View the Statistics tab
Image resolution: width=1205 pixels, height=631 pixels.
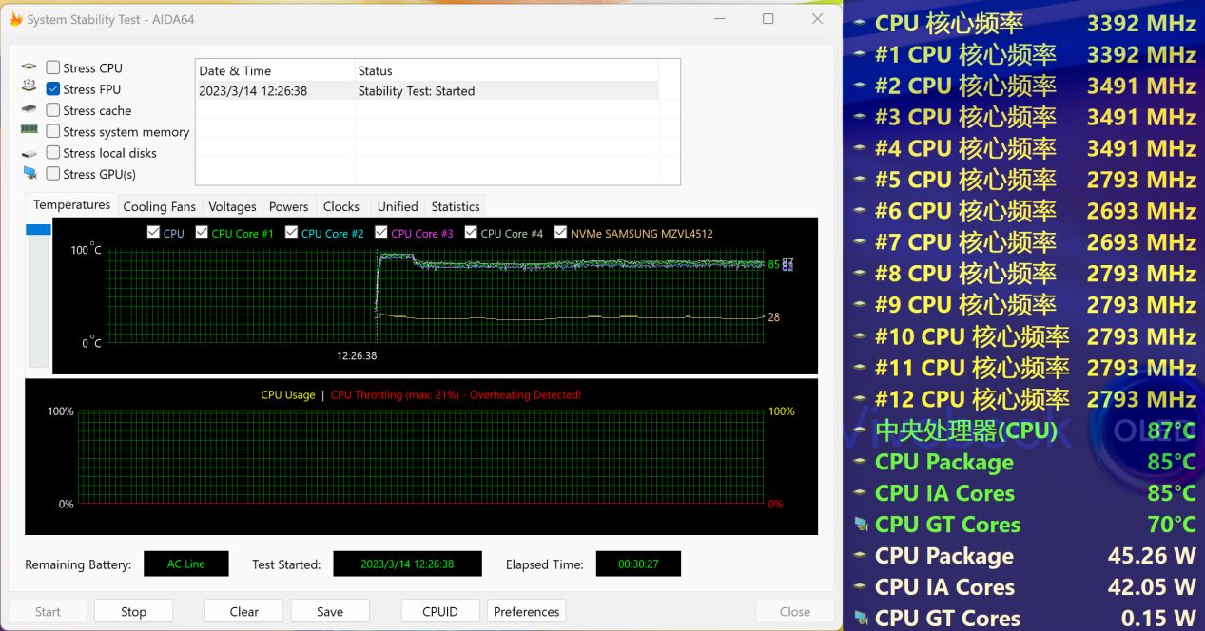(x=455, y=206)
